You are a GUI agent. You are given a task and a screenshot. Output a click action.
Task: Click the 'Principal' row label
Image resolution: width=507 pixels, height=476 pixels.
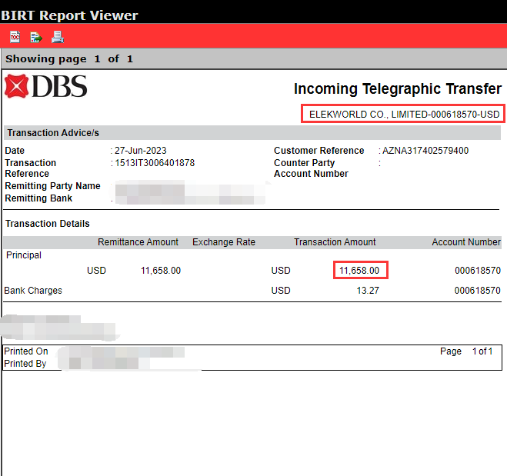(24, 255)
